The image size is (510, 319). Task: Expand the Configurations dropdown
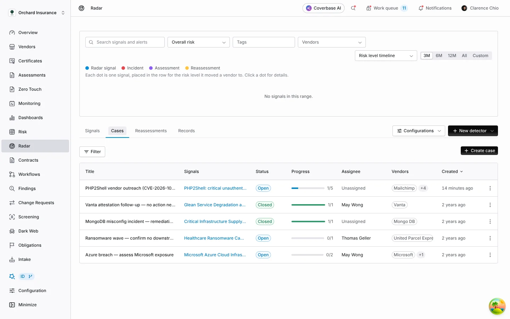419,131
